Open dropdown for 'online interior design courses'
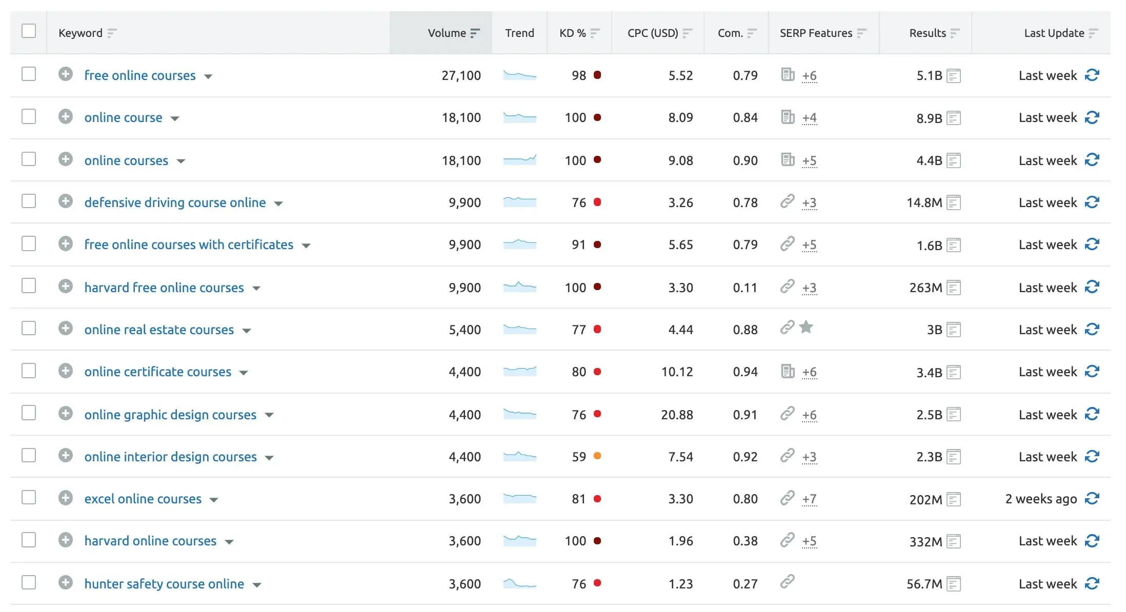The width and height of the screenshot is (1126, 612). 269,458
